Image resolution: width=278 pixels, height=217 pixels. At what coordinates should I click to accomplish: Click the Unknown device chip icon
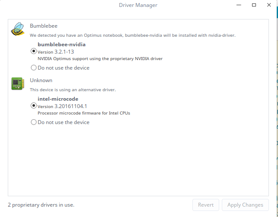click(x=17, y=84)
